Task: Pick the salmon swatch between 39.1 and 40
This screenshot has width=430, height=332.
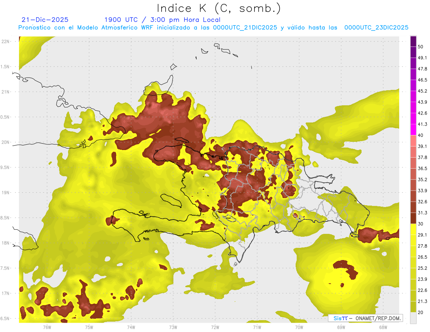Action: coord(414,141)
